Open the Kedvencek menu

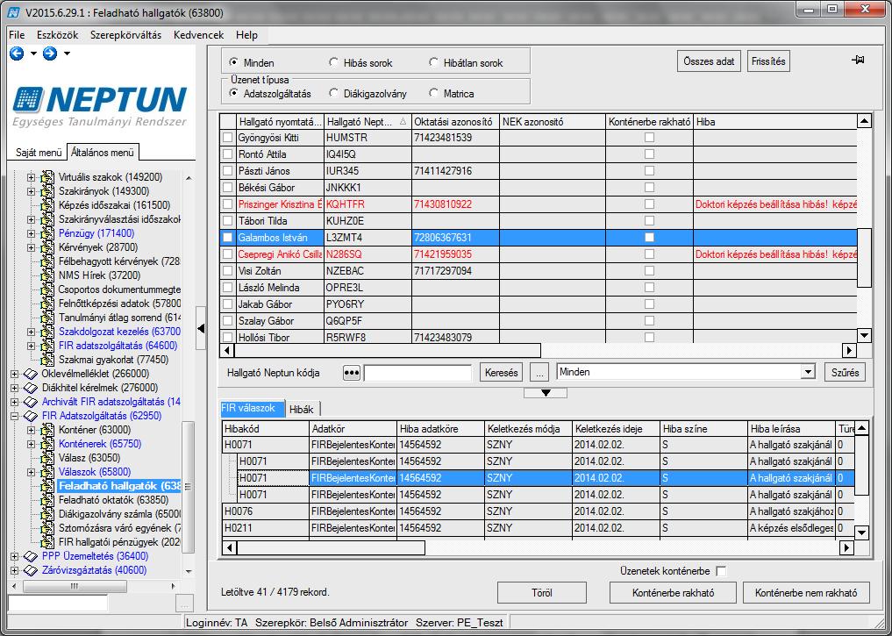tap(198, 35)
